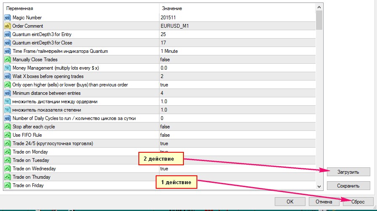Toggle the false value of Manually Close Trades
The width and height of the screenshot is (377, 211).
click(x=165, y=60)
